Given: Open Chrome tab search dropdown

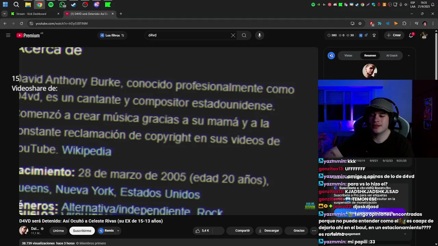Looking at the screenshot, I should [4, 14].
